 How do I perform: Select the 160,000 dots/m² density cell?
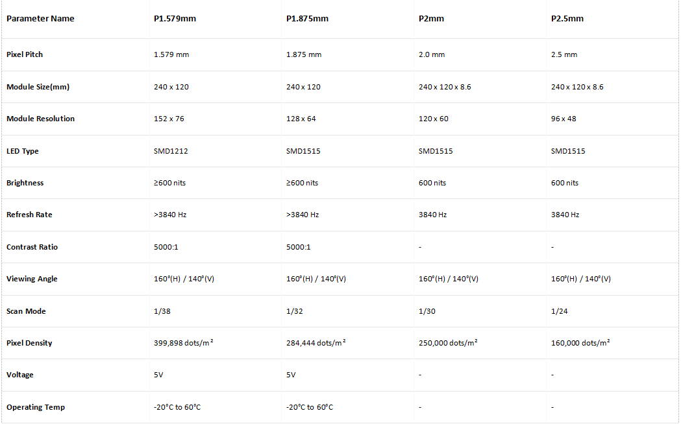(580, 343)
